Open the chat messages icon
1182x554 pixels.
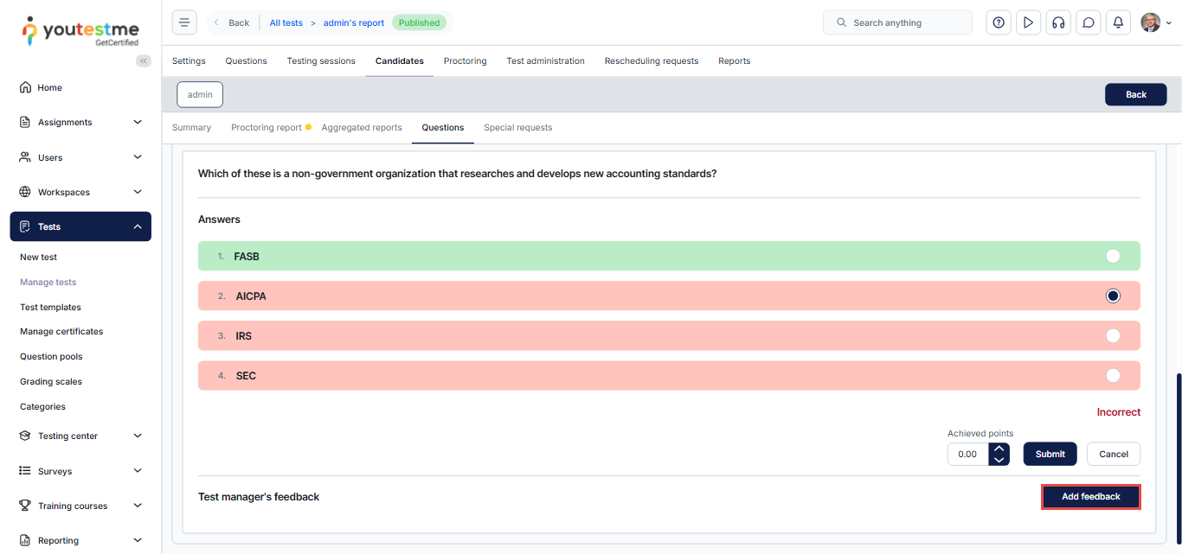coord(1089,22)
